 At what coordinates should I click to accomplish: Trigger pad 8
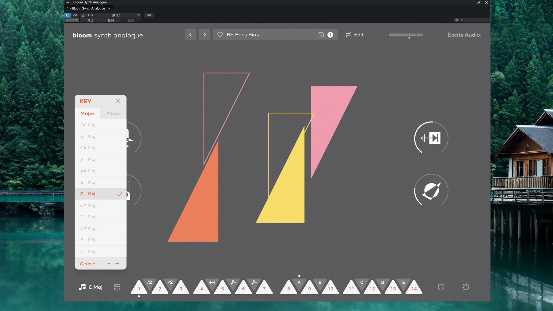coord(289,288)
